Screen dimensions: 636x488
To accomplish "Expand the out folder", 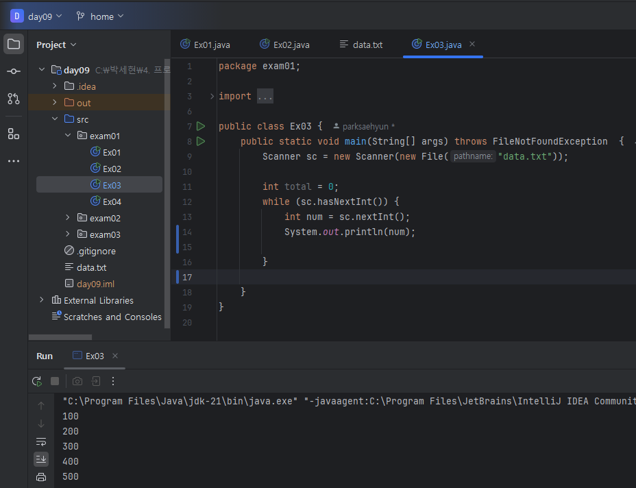I will pos(54,103).
